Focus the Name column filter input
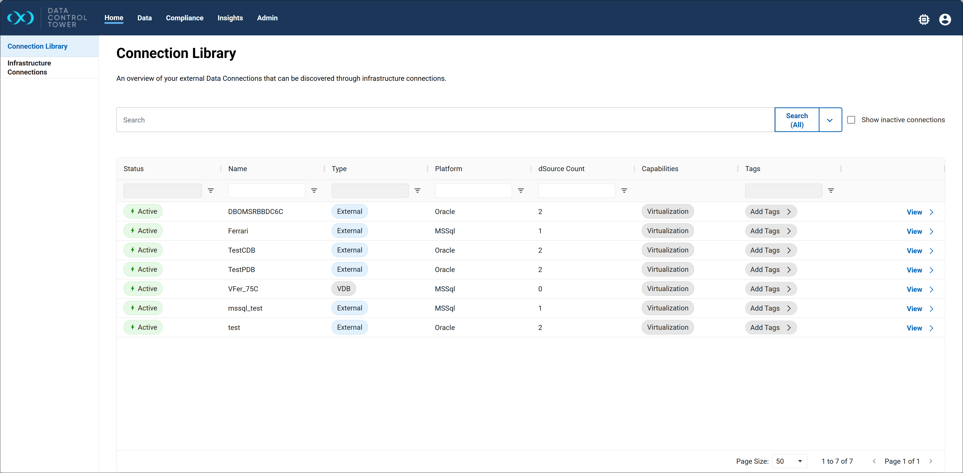 point(266,190)
